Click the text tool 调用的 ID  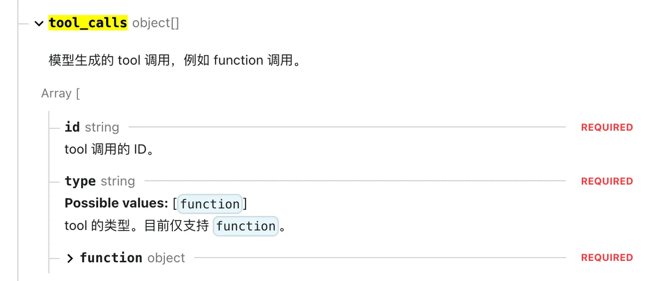[109, 150]
